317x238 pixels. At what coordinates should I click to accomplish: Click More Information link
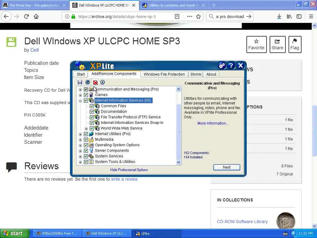213,123
